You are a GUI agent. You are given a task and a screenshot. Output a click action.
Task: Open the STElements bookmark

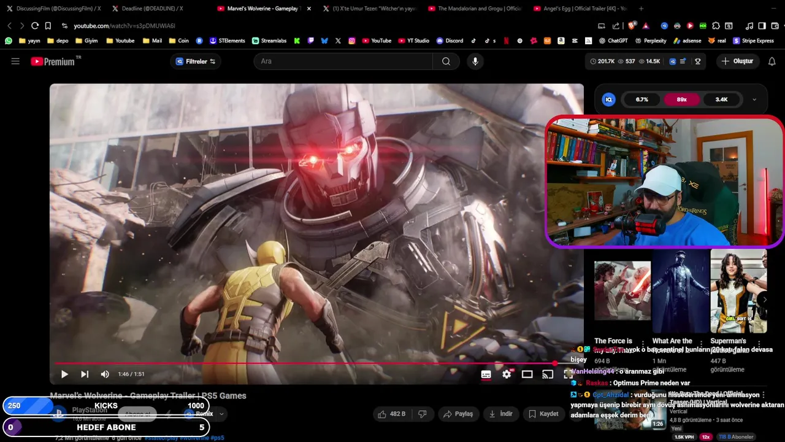[x=228, y=41]
